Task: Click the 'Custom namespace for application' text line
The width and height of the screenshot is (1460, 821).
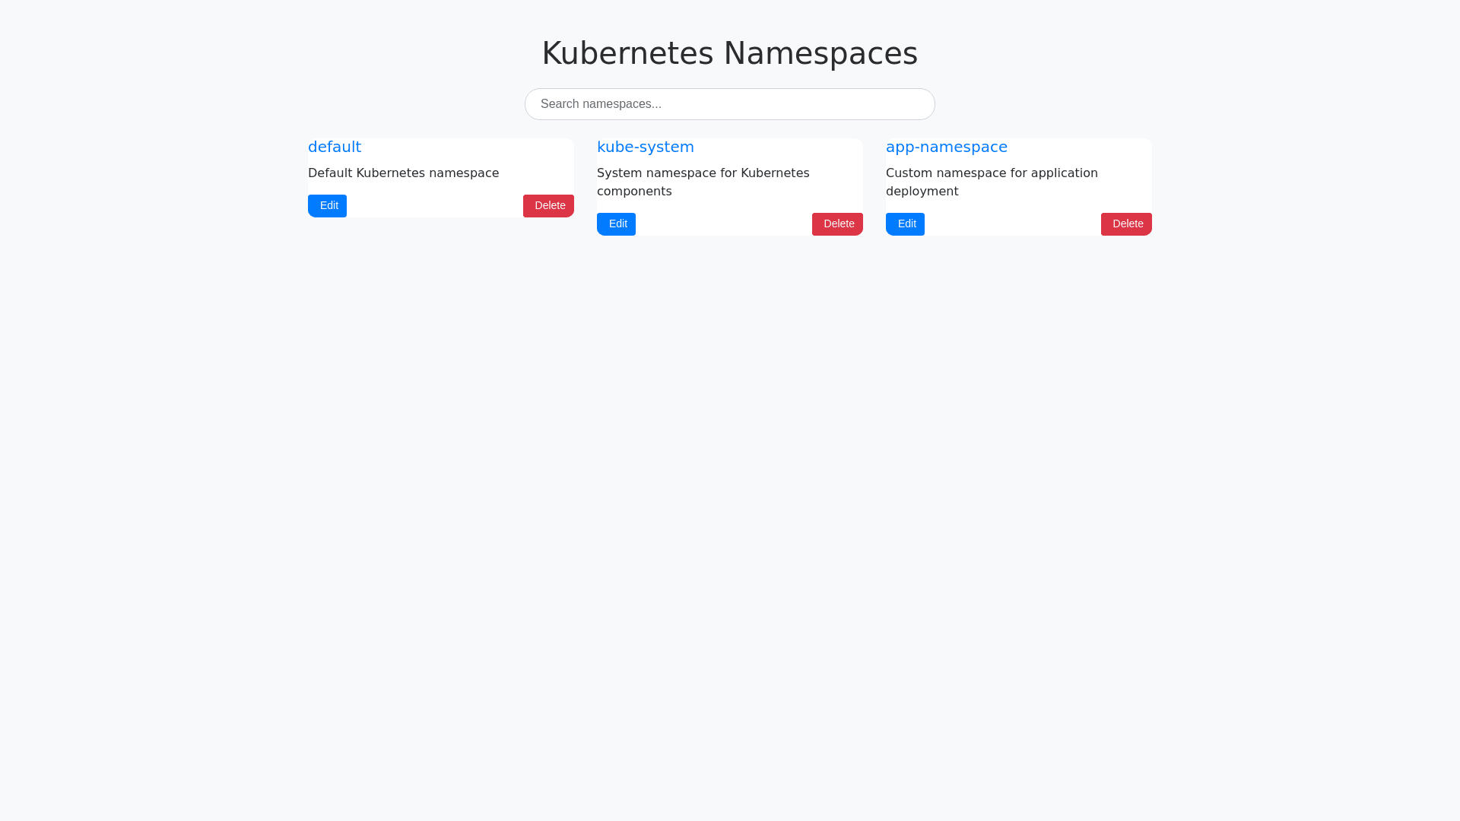Action: 992,173
